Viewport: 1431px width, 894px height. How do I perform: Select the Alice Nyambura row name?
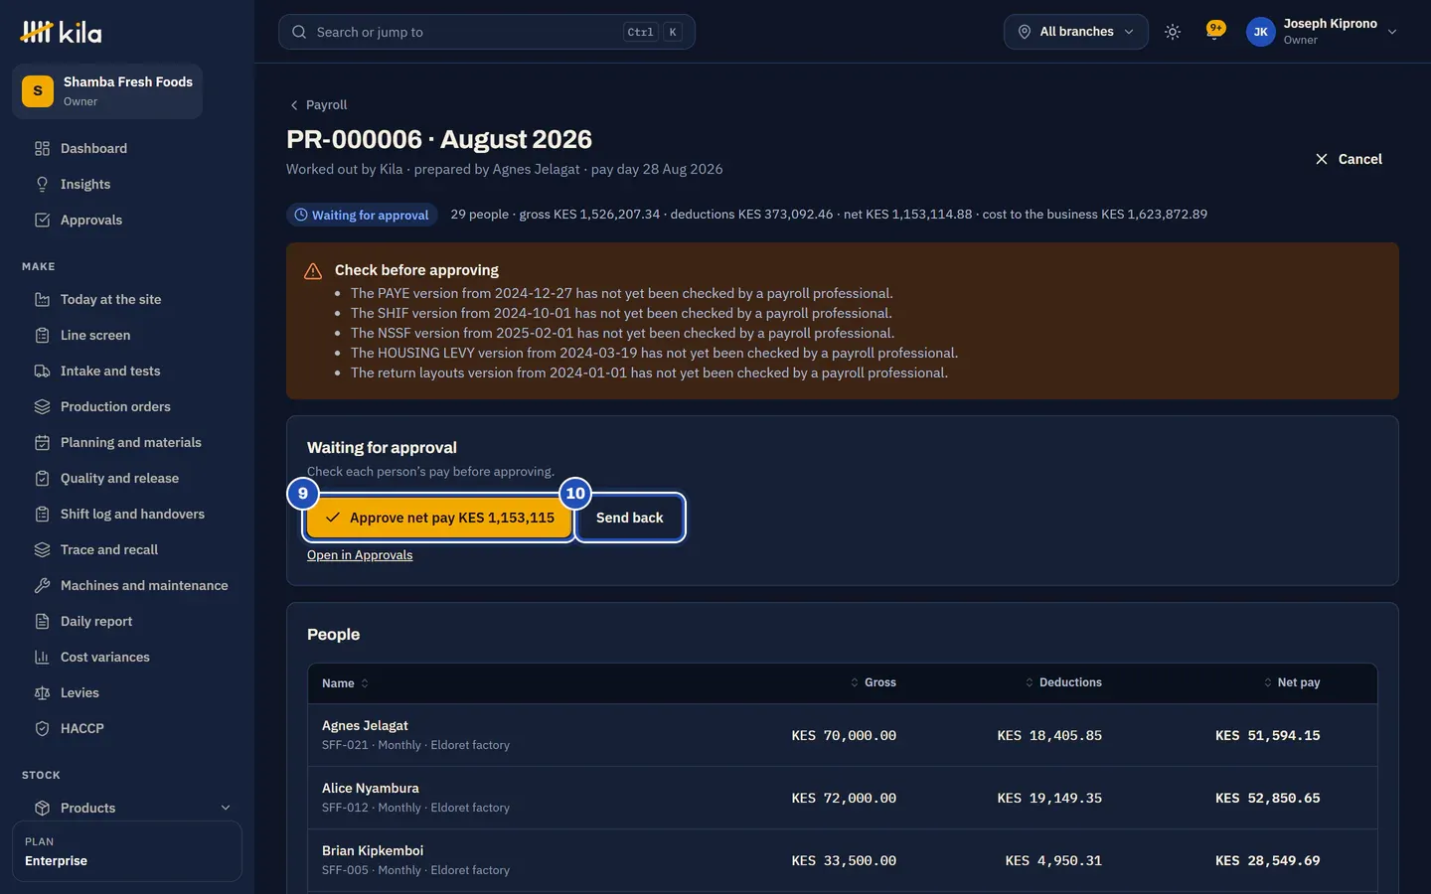click(371, 789)
